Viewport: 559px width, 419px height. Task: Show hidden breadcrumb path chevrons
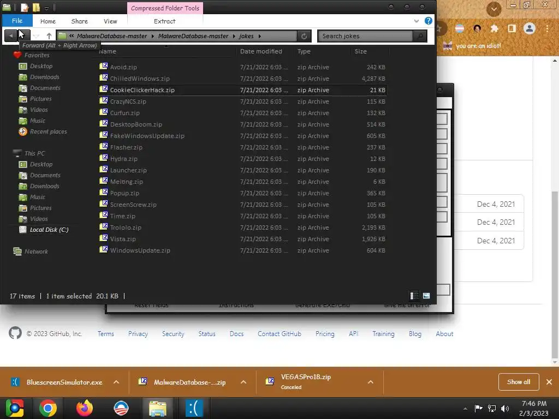point(72,35)
